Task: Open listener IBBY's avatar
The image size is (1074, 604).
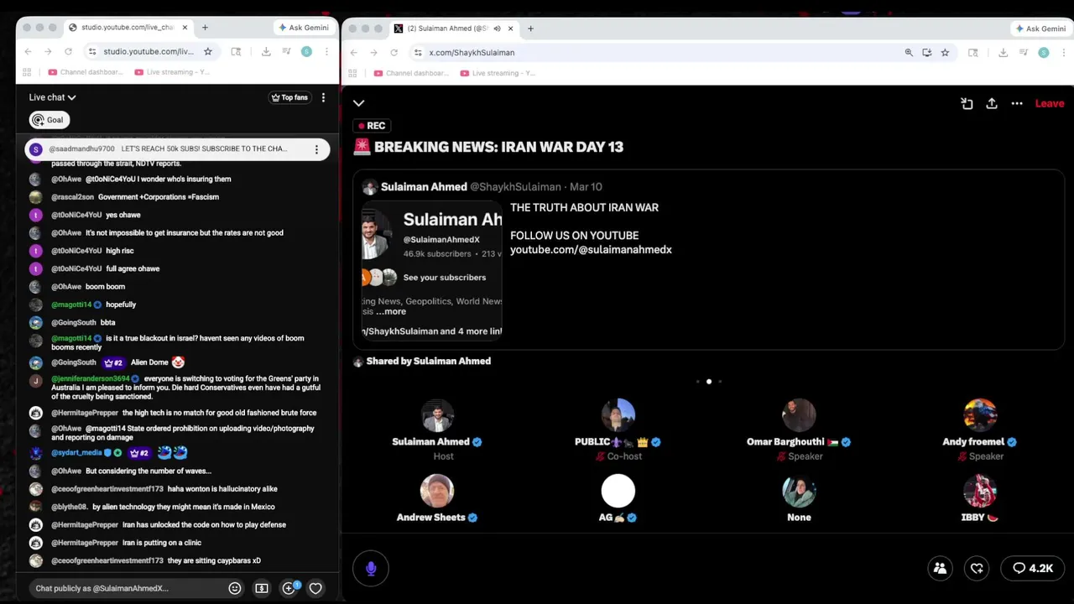Action: pyautogui.click(x=980, y=492)
